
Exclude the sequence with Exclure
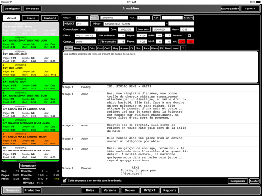(188, 18)
